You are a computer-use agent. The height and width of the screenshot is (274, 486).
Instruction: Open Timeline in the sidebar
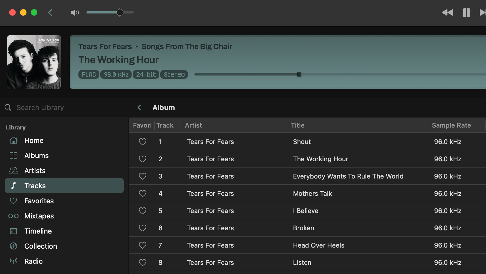click(x=64, y=231)
